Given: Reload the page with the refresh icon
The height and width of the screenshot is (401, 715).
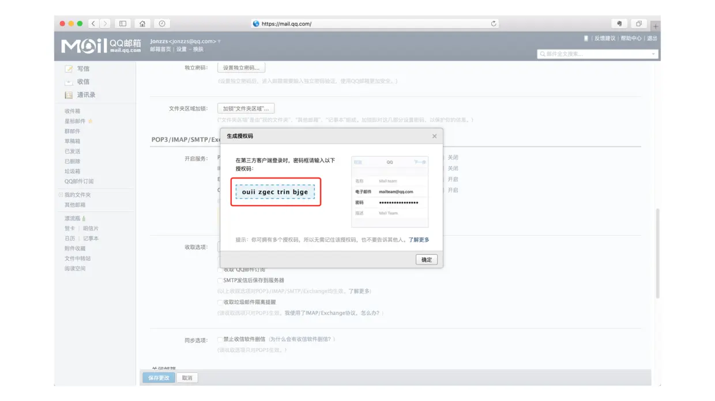Looking at the screenshot, I should pyautogui.click(x=494, y=24).
